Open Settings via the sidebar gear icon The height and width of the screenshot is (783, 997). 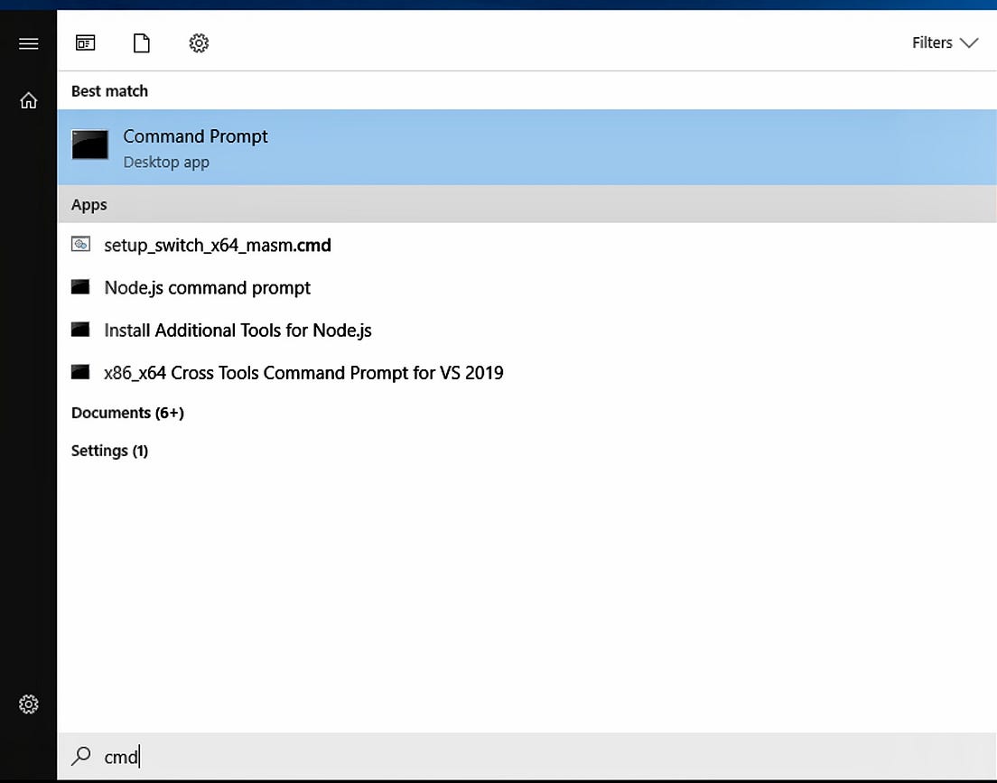[x=28, y=704]
